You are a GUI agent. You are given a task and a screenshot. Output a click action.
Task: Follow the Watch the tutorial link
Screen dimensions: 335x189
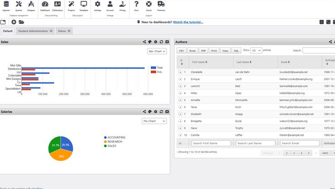click(188, 22)
